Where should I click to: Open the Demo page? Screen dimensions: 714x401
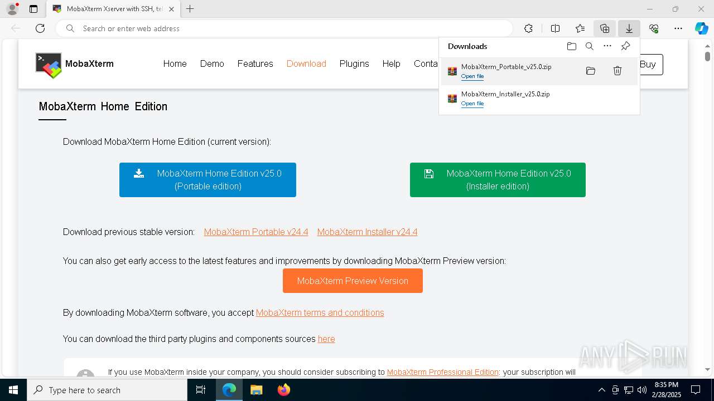click(x=212, y=63)
